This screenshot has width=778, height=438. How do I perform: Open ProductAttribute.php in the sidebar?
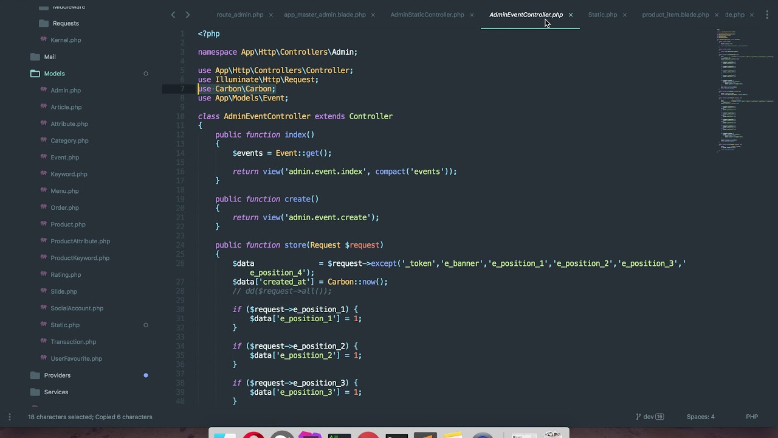point(80,241)
